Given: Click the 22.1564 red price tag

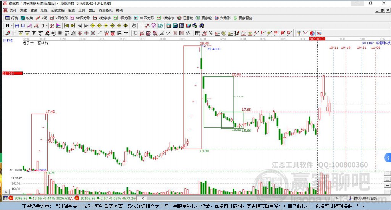Looking at the screenshot, I should (x=13, y=73).
